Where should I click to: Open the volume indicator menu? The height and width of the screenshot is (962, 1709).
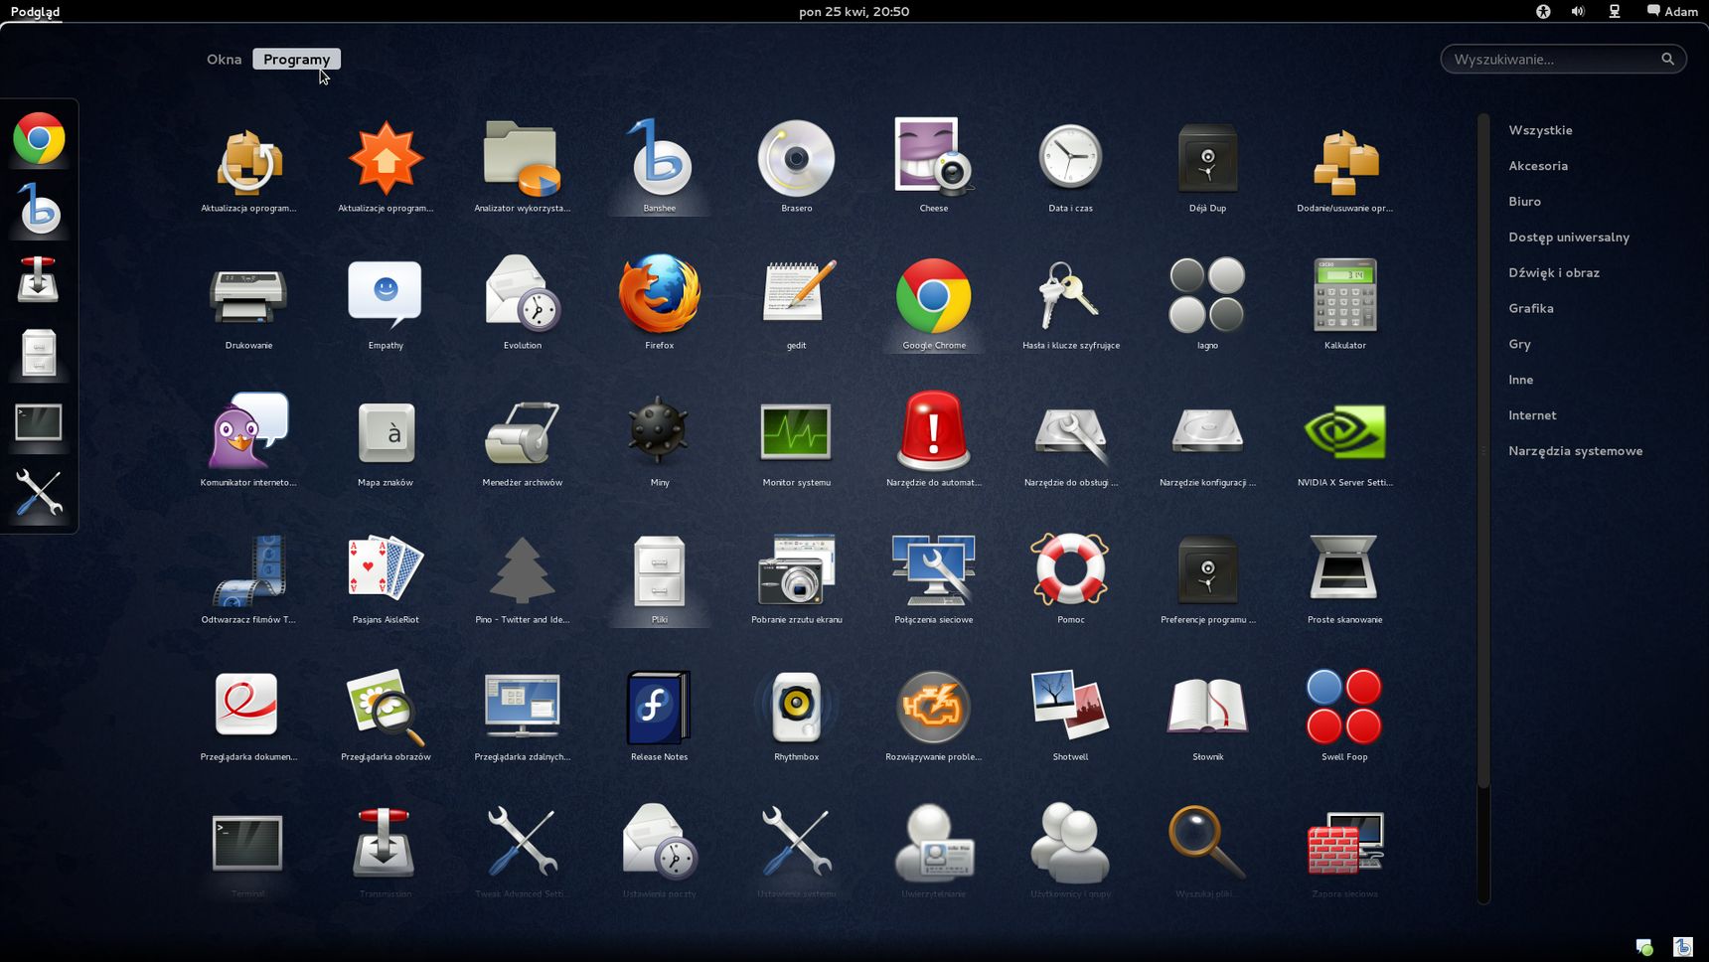[1578, 11]
